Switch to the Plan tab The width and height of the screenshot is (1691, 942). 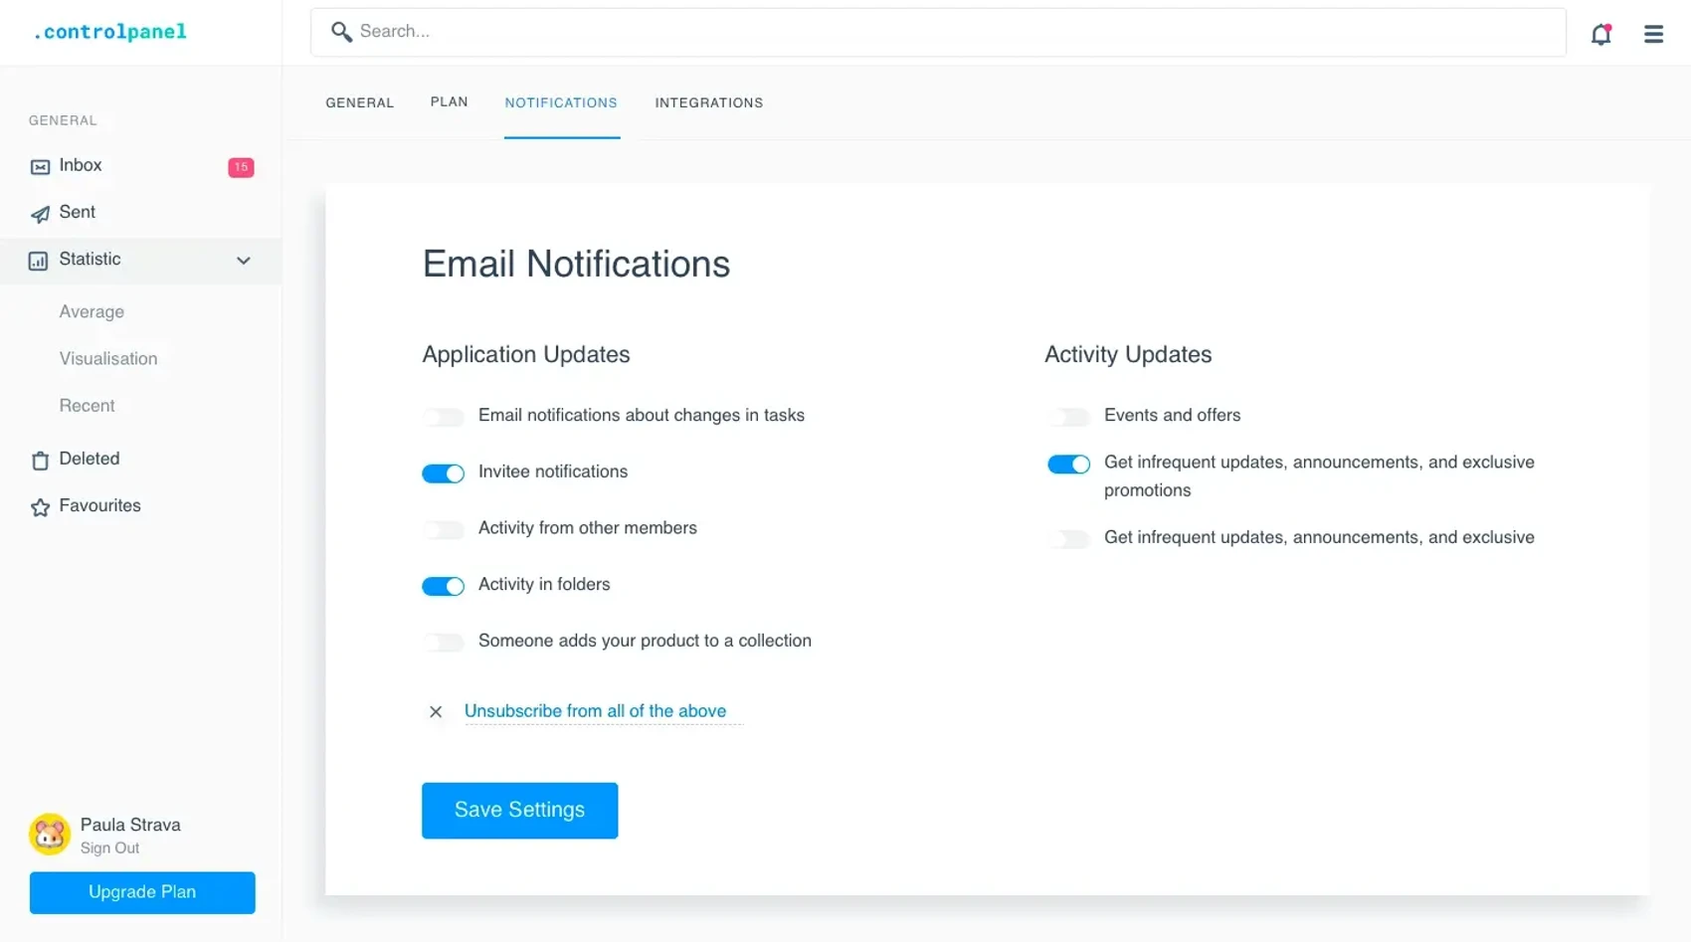(x=449, y=102)
